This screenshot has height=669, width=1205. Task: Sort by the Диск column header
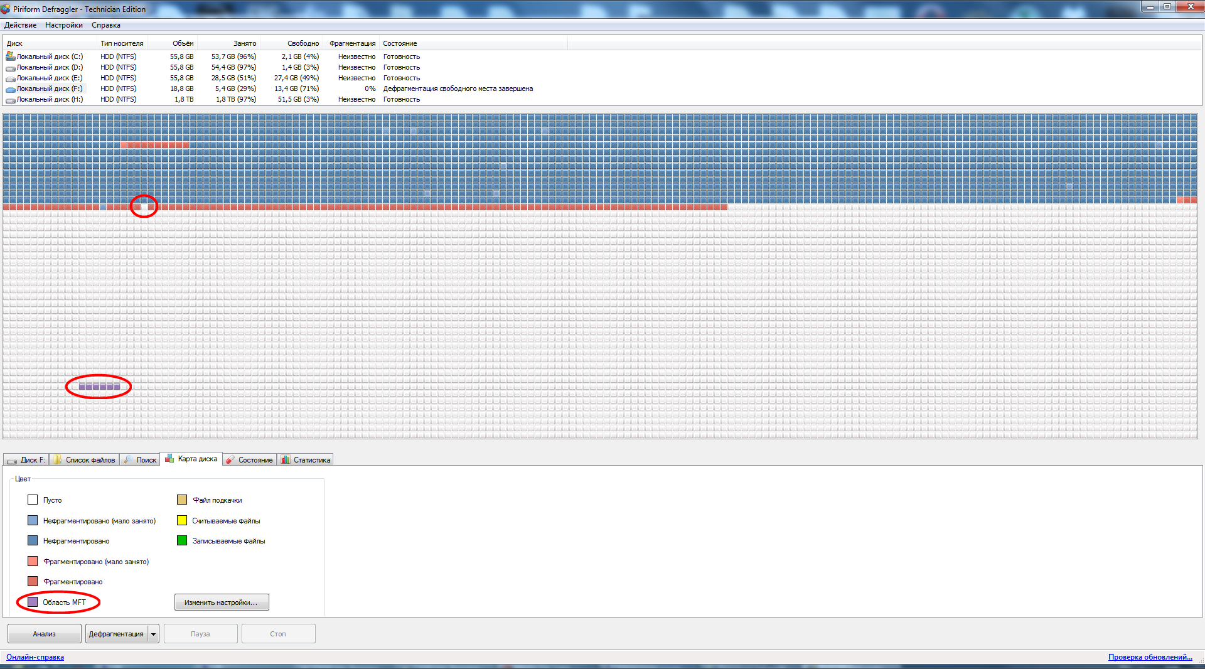pyautogui.click(x=51, y=43)
